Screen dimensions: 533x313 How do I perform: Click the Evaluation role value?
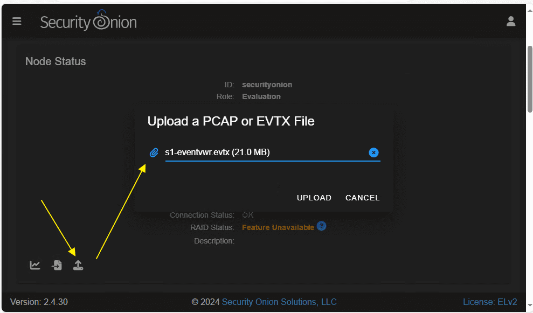point(261,96)
